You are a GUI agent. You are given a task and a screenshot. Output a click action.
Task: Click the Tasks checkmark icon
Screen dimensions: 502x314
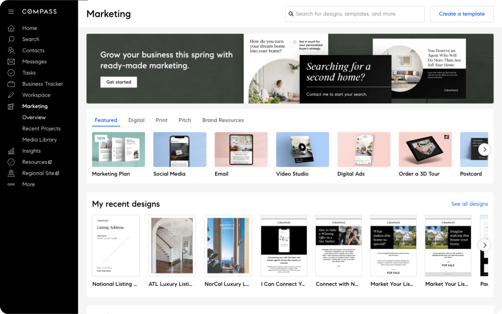(x=11, y=73)
